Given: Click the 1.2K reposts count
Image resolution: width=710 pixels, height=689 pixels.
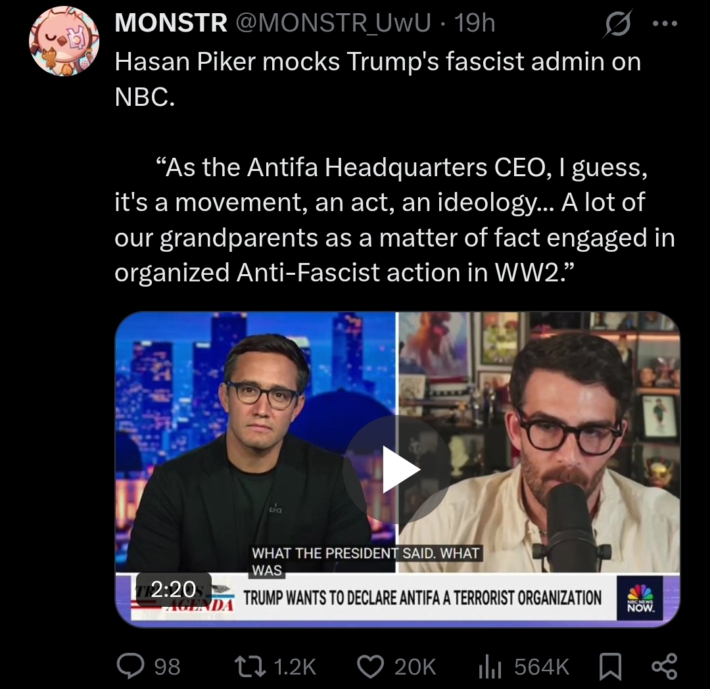Looking at the screenshot, I should coord(295,667).
